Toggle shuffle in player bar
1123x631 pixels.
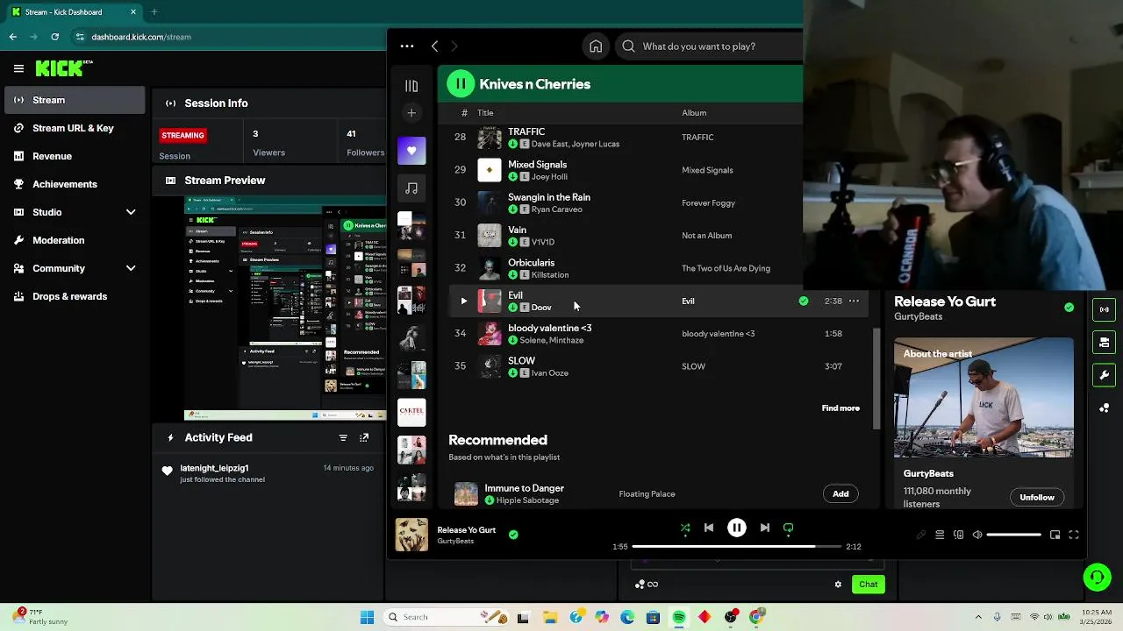tap(685, 528)
